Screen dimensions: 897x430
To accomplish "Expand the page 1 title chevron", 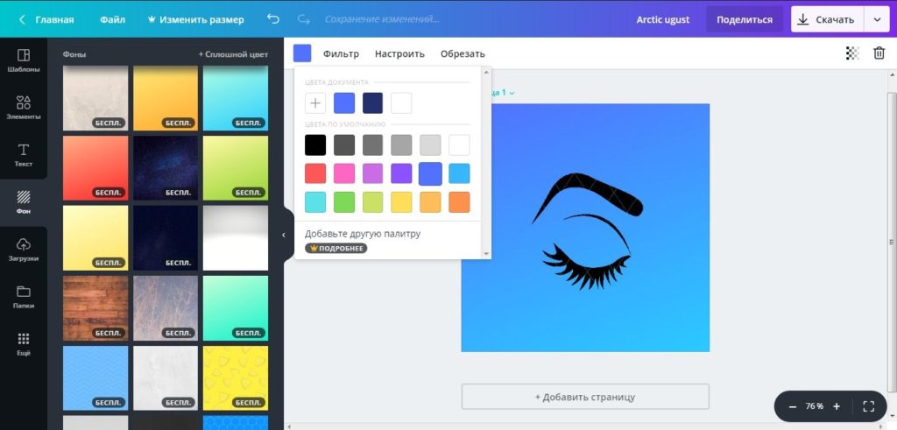I will 512,93.
